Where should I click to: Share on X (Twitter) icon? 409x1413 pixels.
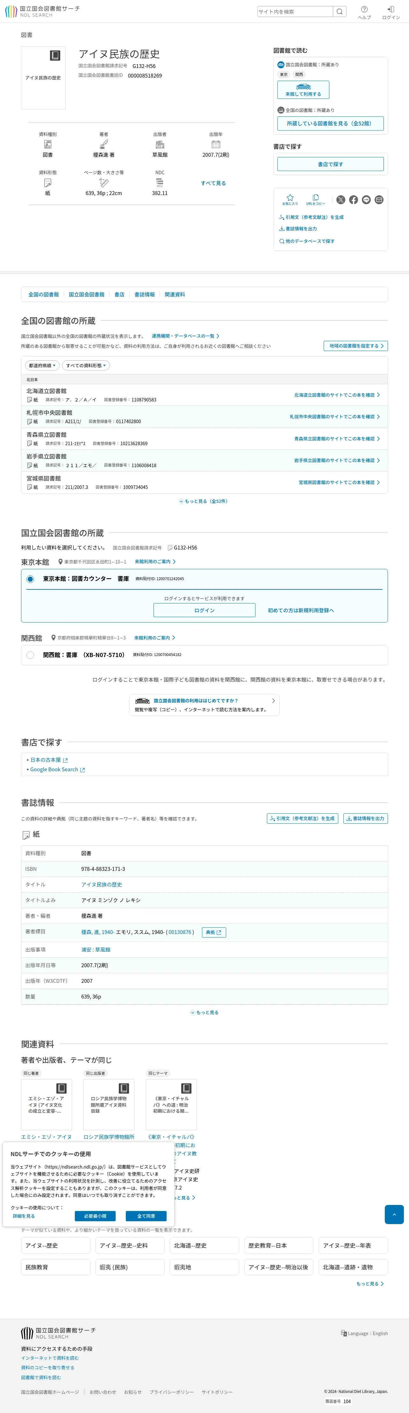click(x=341, y=200)
